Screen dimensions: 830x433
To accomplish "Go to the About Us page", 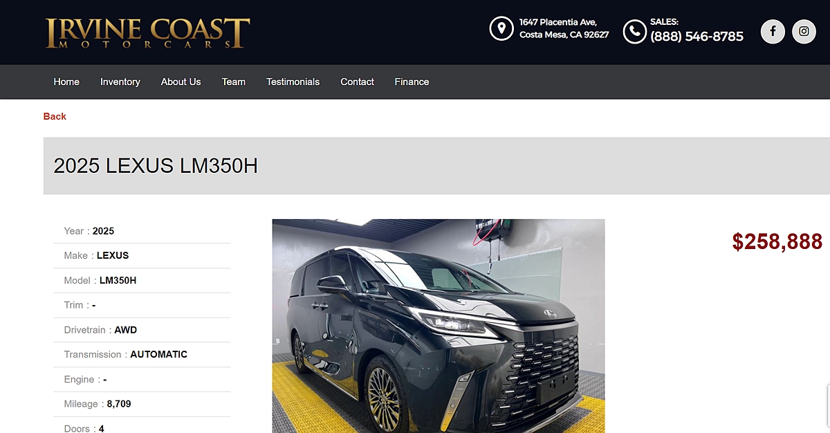I will point(181,82).
